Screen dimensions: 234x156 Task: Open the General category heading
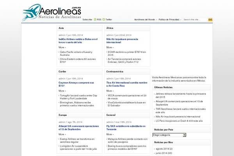tap(111, 115)
